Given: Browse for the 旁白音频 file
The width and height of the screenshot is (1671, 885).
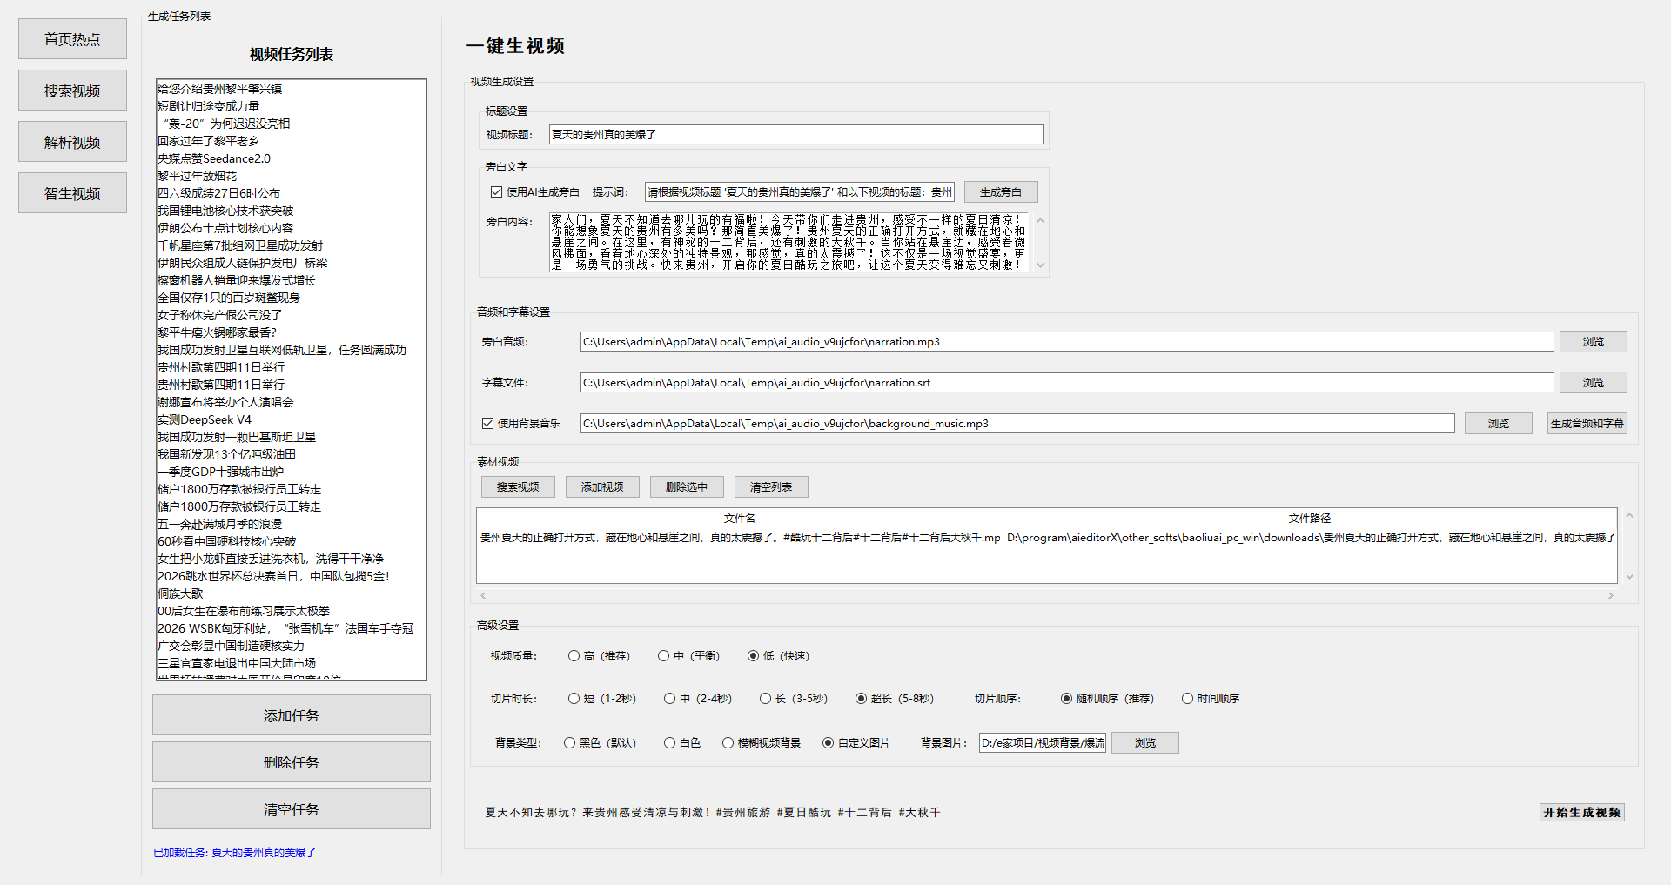Looking at the screenshot, I should point(1593,342).
